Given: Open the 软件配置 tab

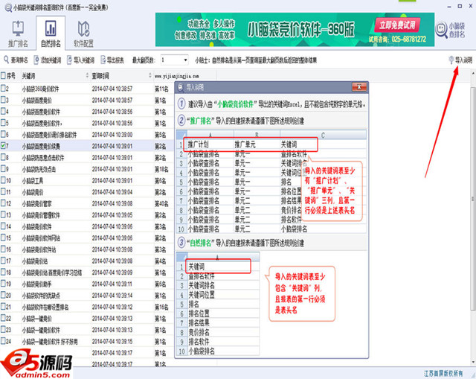Looking at the screenshot, I should pyautogui.click(x=83, y=34).
